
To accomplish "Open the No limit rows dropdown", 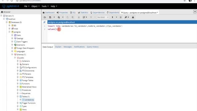I will pos(103,17).
